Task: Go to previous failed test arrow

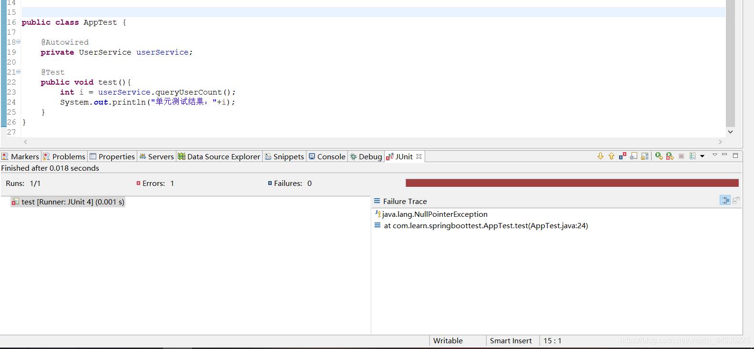Action: [611, 156]
